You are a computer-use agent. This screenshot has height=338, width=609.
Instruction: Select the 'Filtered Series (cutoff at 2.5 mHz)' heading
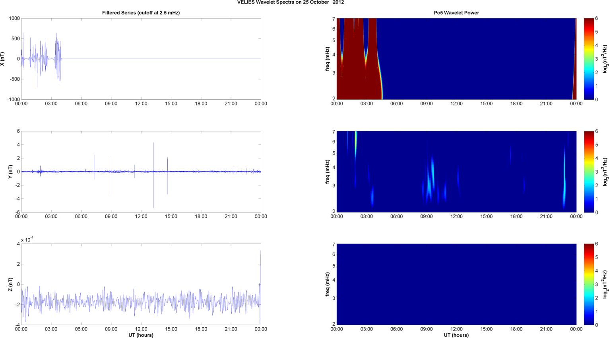click(x=141, y=13)
